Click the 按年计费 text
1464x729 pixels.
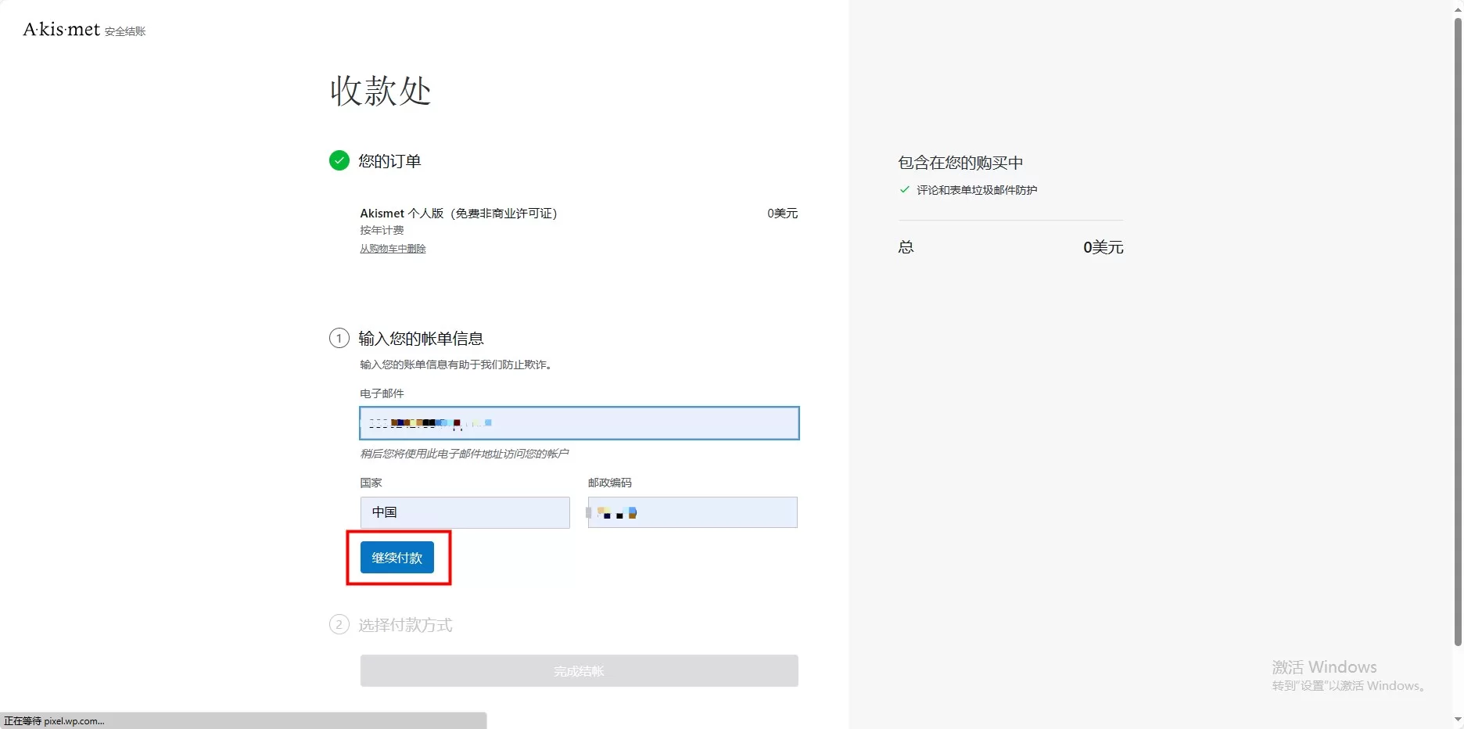pos(382,230)
